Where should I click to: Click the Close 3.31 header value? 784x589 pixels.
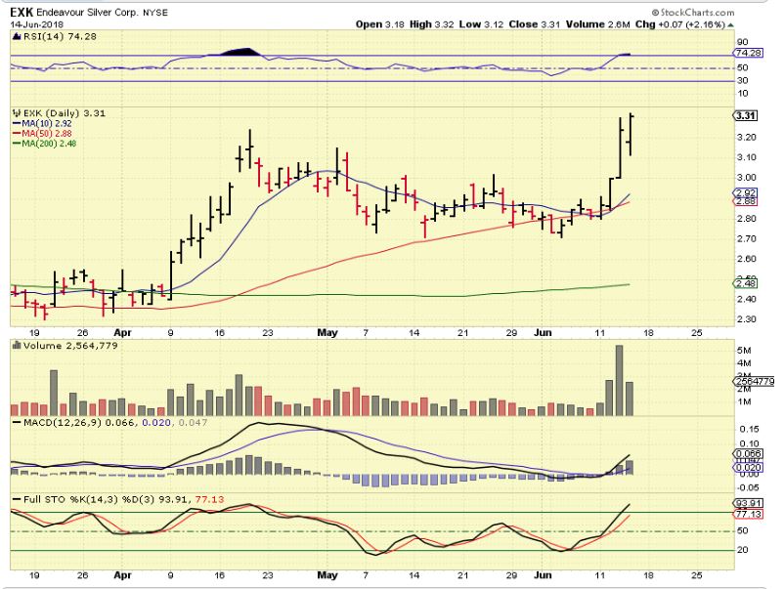point(534,24)
